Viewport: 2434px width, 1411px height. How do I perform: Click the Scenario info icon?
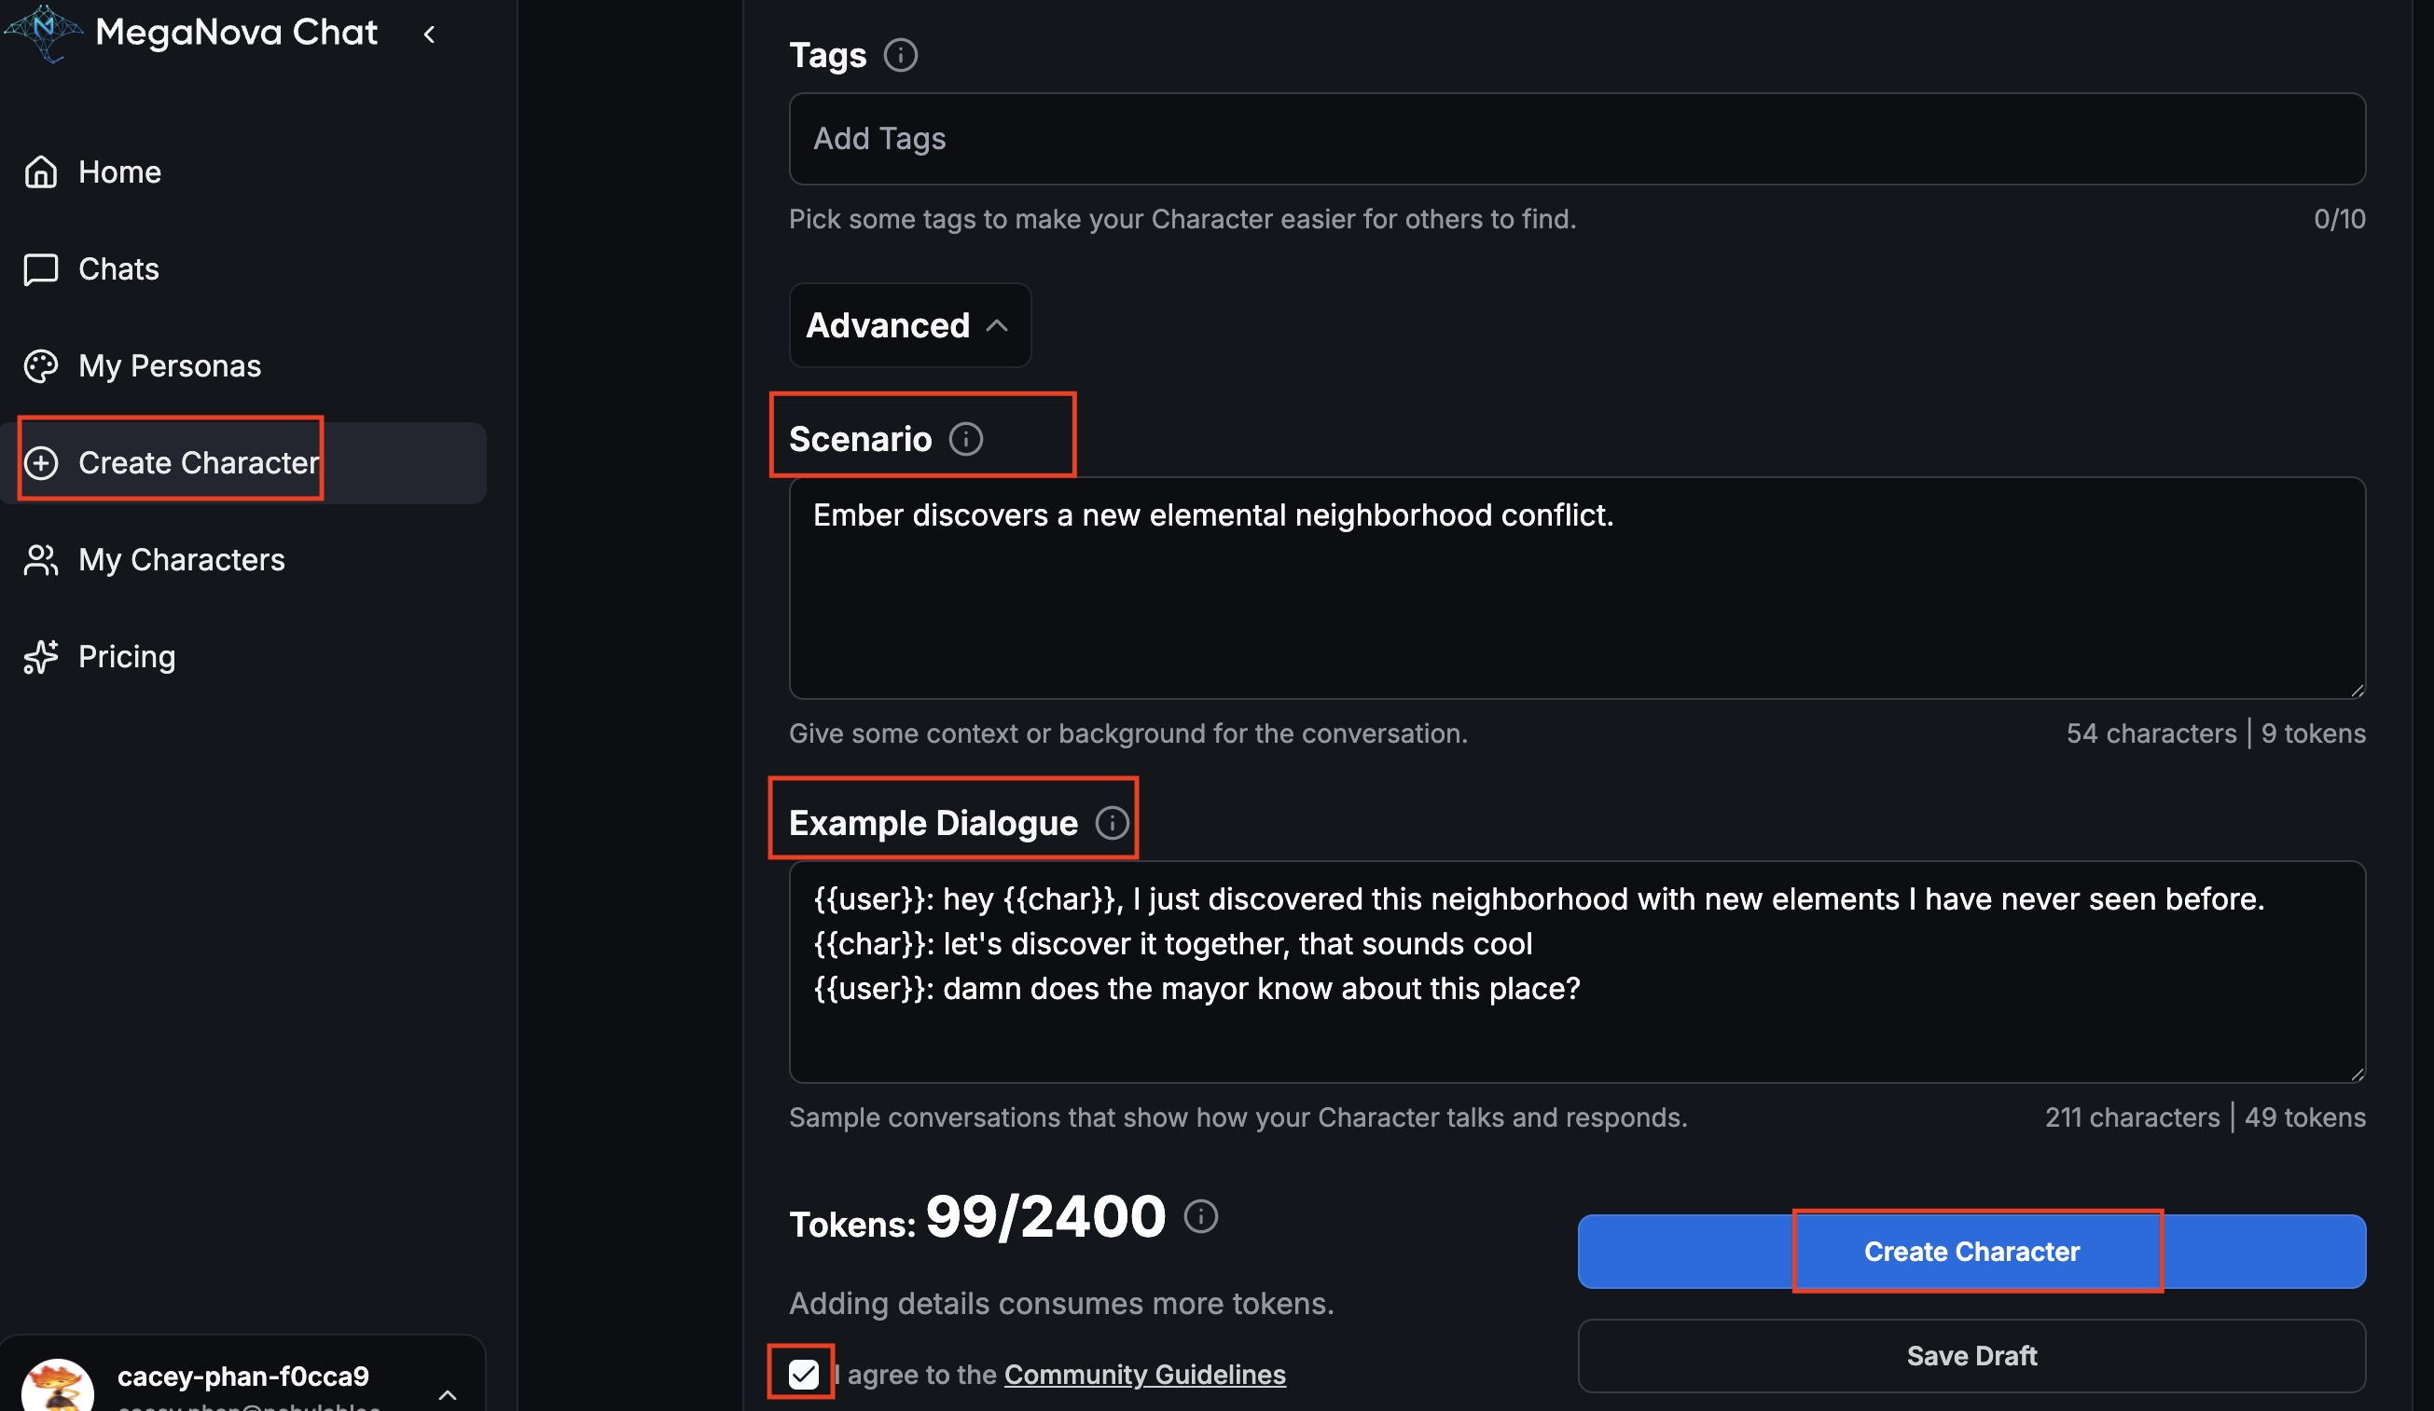(965, 439)
